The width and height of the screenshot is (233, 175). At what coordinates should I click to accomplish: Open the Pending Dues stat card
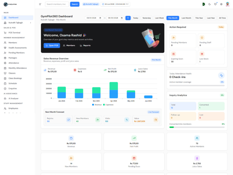[134, 162]
